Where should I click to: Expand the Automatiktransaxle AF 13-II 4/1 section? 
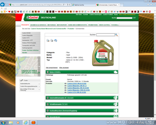point(48,98)
